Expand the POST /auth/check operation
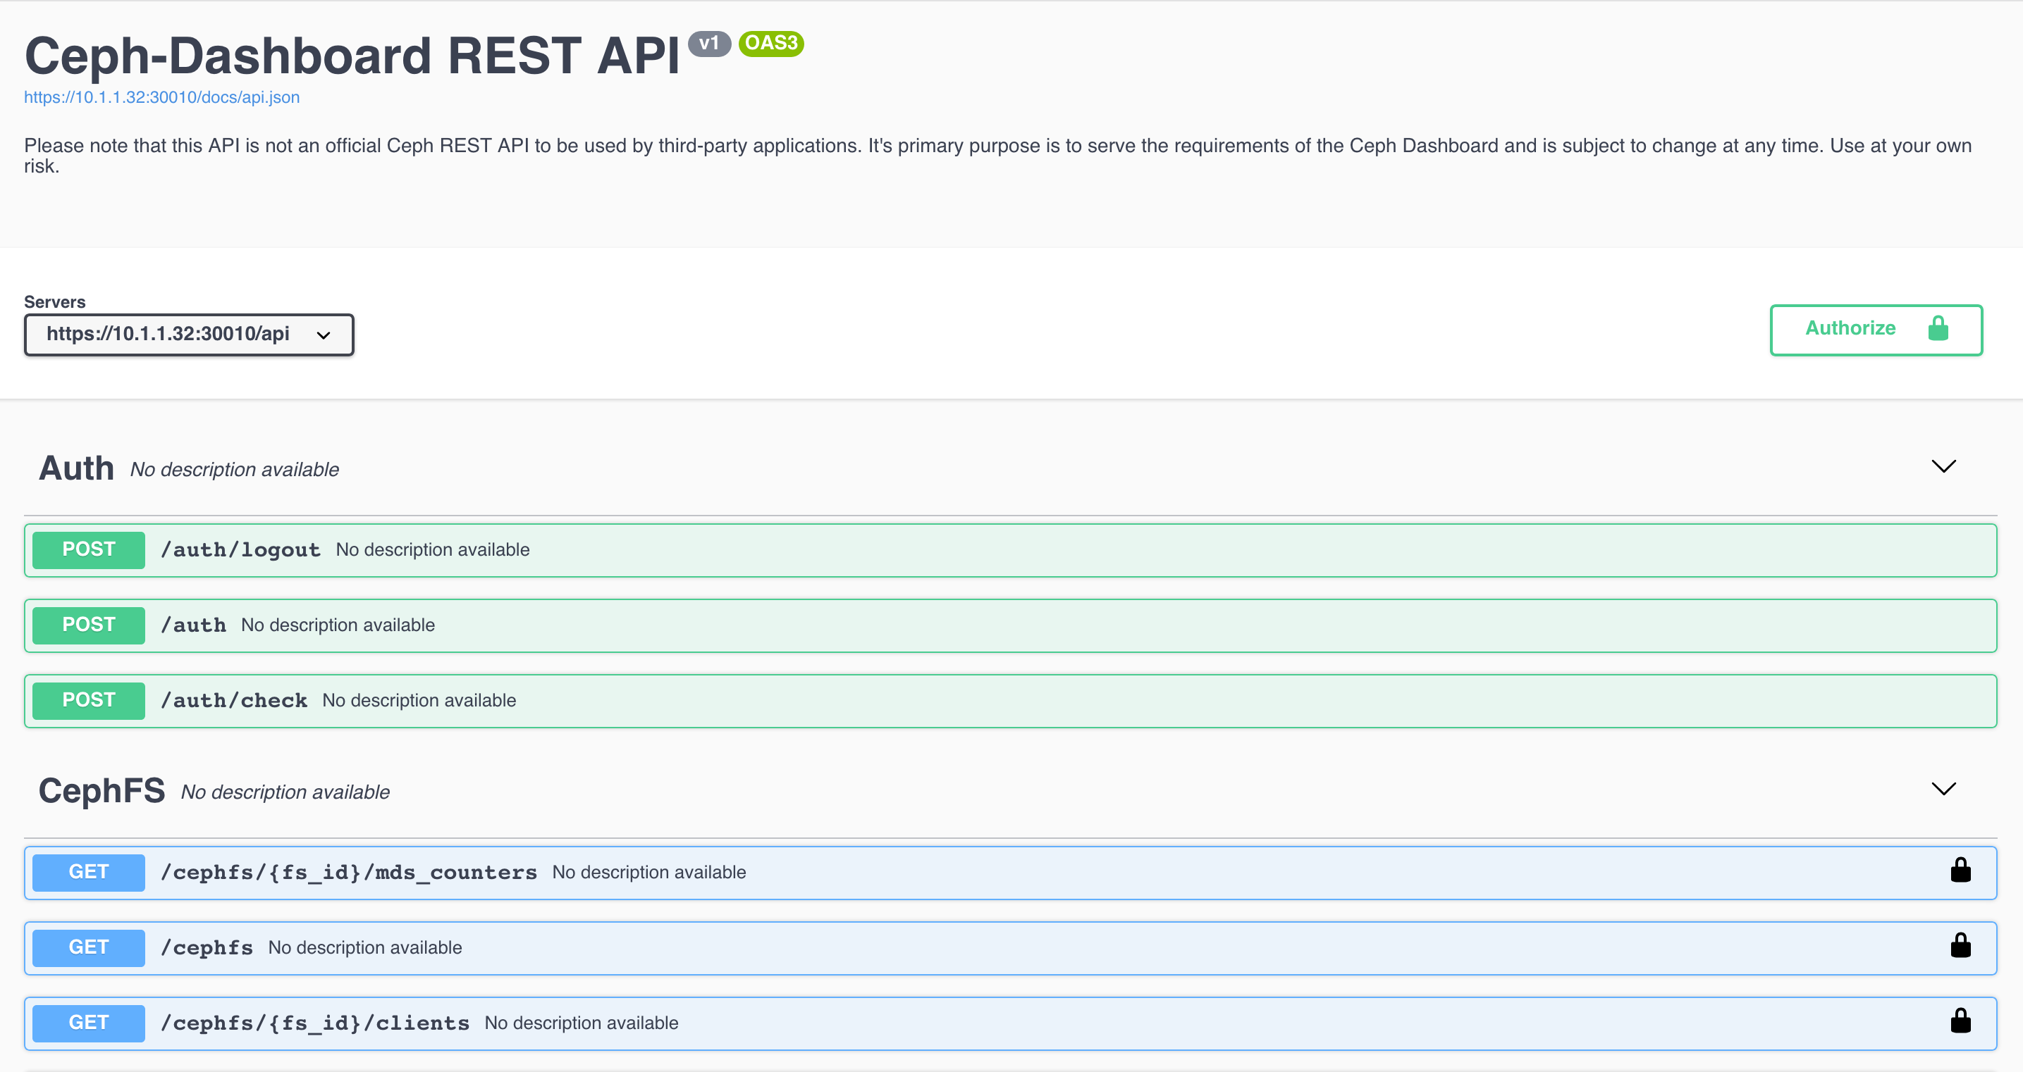Viewport: 2023px width, 1072px height. click(x=234, y=701)
